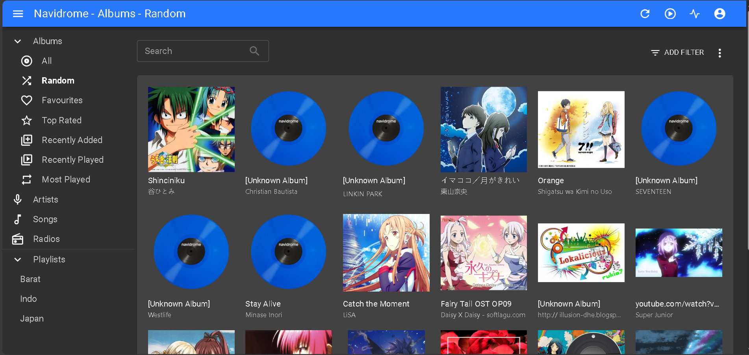Image resolution: width=749 pixels, height=355 pixels.
Task: Select the Most Played view
Action: point(66,179)
